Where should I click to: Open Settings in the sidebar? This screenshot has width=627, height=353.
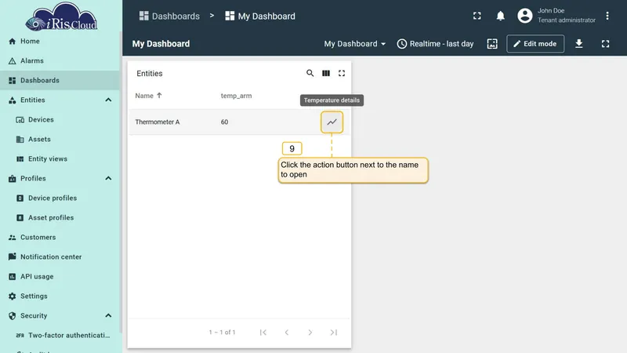tap(60, 297)
